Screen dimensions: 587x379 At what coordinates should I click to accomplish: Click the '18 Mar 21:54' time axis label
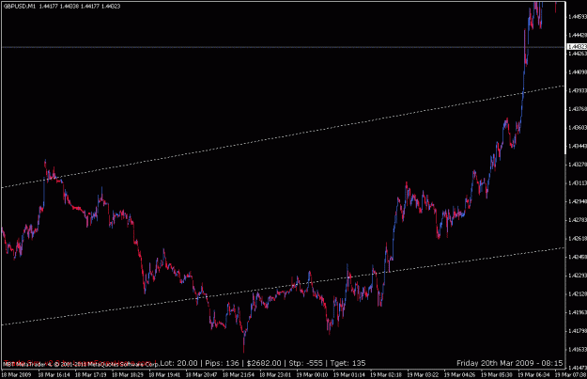pos(239,374)
